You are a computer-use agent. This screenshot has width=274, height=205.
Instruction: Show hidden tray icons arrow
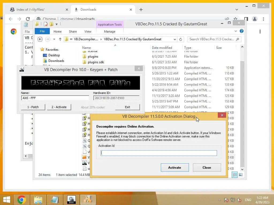pos(220,200)
